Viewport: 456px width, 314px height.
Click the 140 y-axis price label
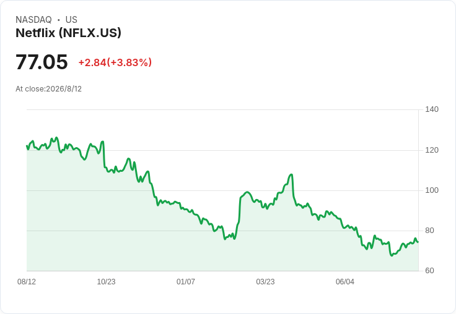point(432,109)
